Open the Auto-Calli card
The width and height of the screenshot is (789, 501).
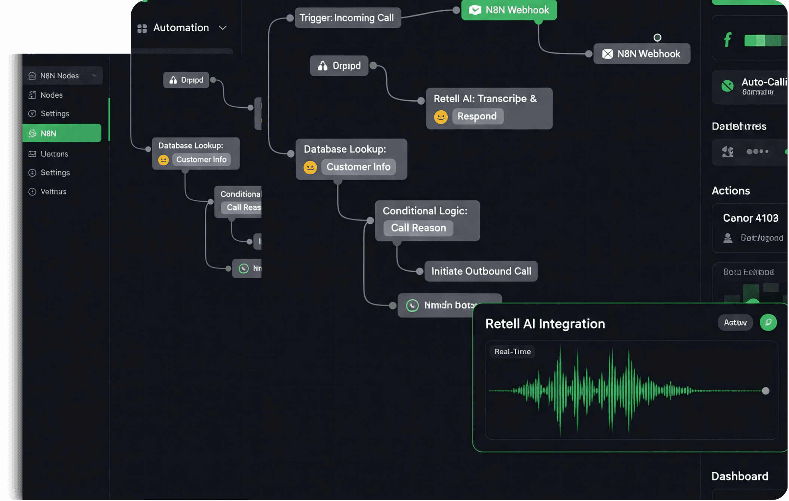pyautogui.click(x=750, y=87)
